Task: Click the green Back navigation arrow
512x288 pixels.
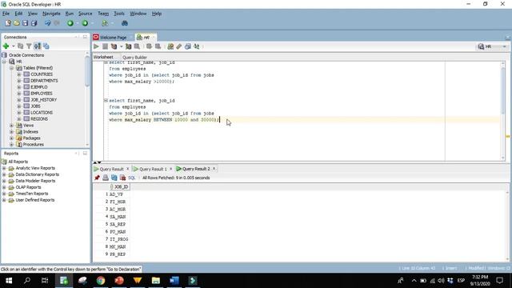Action: pyautogui.click(x=70, y=23)
